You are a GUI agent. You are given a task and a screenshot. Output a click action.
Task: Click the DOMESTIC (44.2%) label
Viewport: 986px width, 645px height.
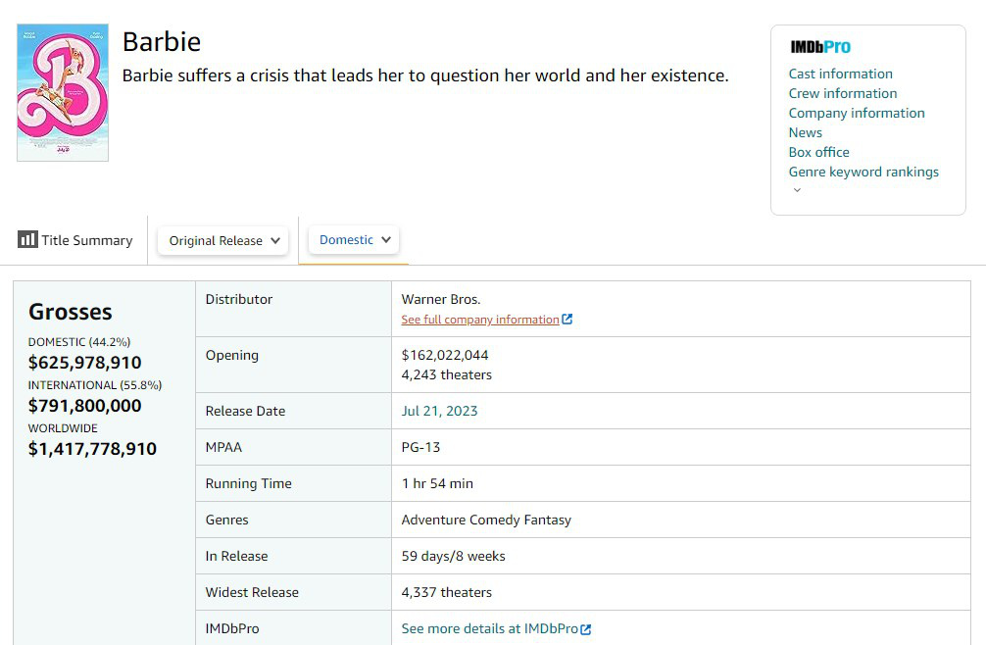point(79,342)
